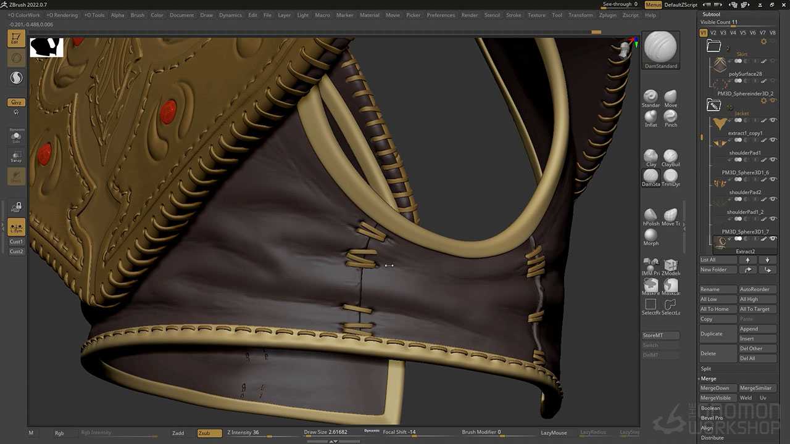790x444 pixels.
Task: Choose the hPolish brush
Action: 651,215
